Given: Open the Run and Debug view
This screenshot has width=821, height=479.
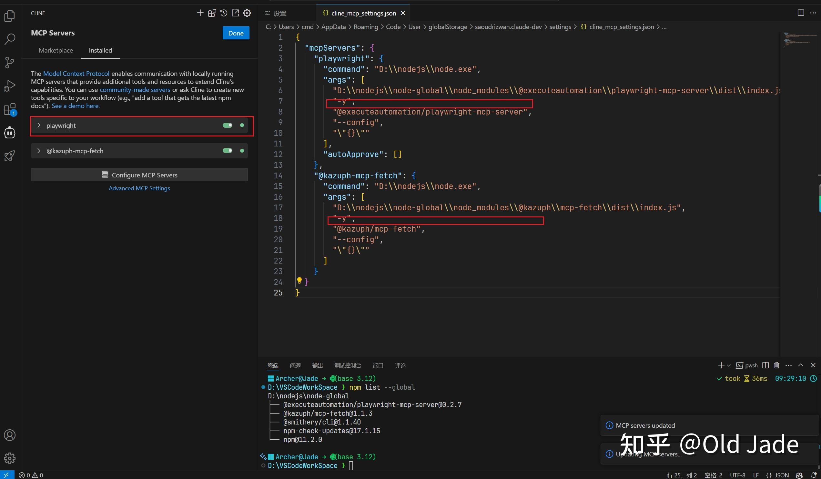Looking at the screenshot, I should (9, 85).
